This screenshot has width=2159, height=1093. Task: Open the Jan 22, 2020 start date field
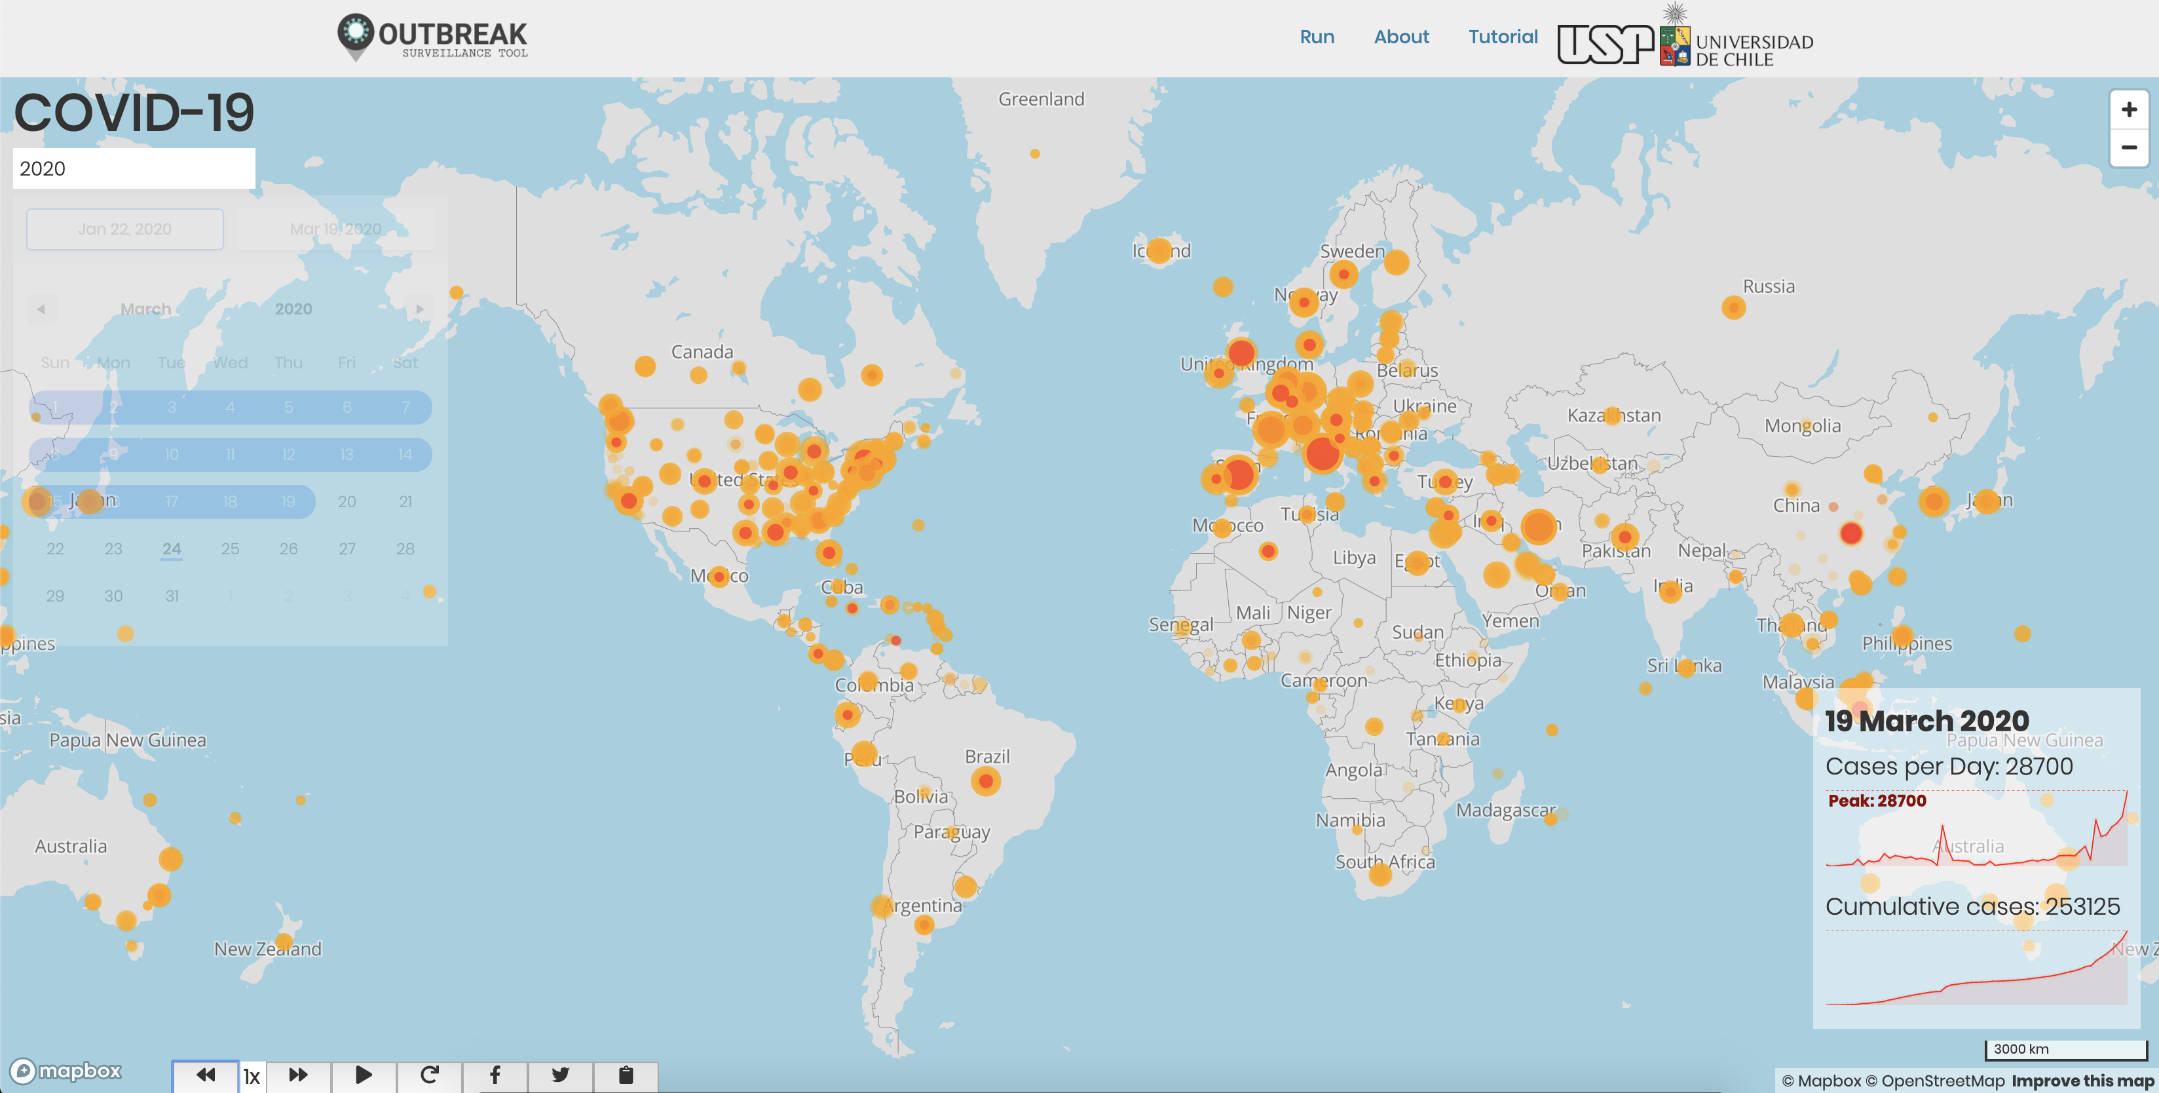125,229
